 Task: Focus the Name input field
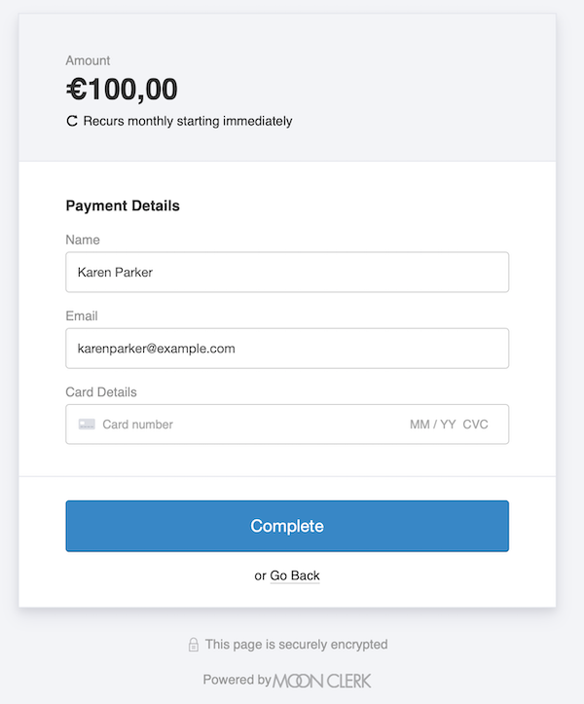pyautogui.click(x=287, y=273)
